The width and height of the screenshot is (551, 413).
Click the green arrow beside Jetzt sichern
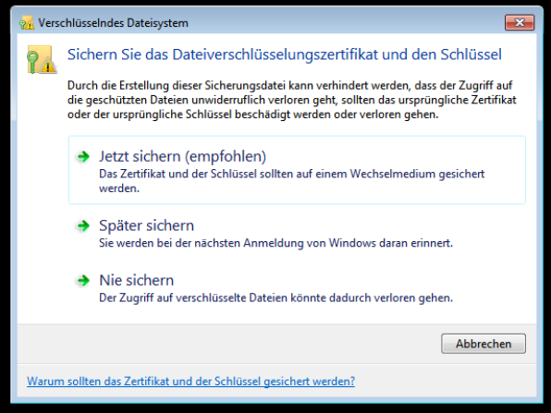pos(83,156)
